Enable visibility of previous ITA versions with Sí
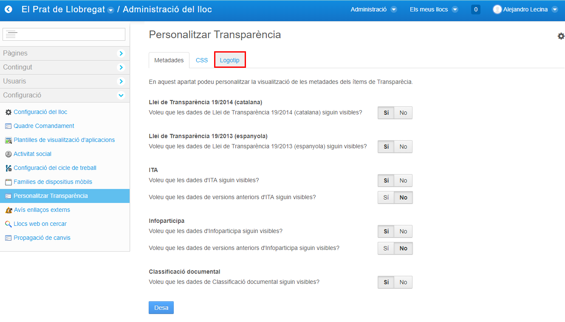The image size is (565, 322). [386, 197]
